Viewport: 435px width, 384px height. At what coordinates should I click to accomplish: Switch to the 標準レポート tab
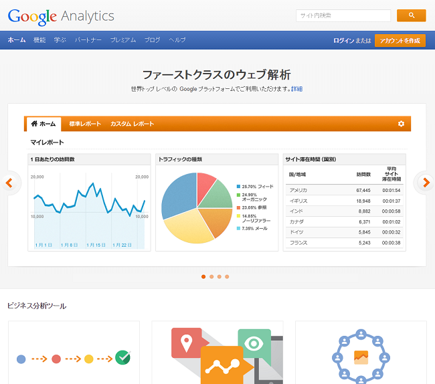[x=85, y=124]
